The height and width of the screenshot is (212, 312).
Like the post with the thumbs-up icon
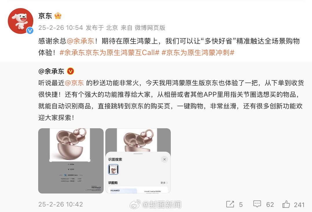click(286, 204)
